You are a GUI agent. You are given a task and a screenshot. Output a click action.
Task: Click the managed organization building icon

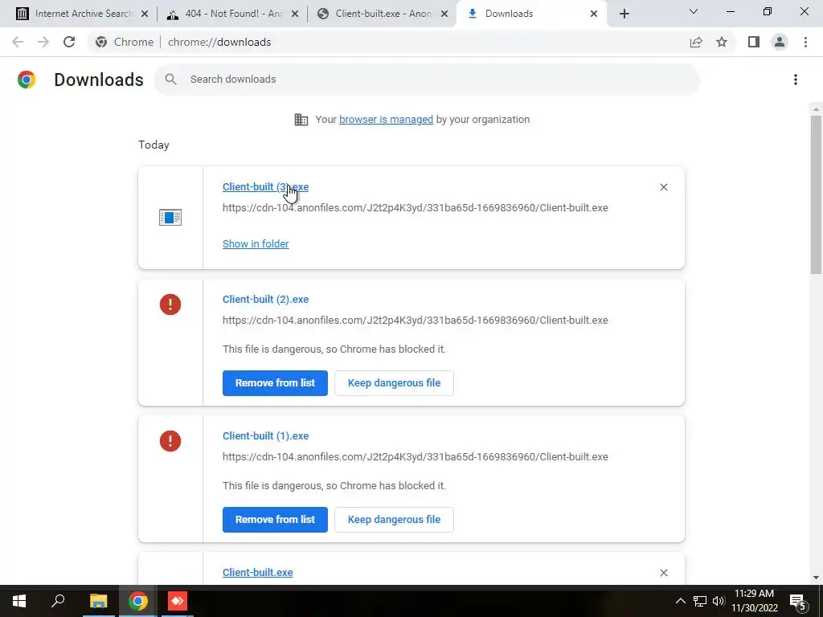[301, 120]
